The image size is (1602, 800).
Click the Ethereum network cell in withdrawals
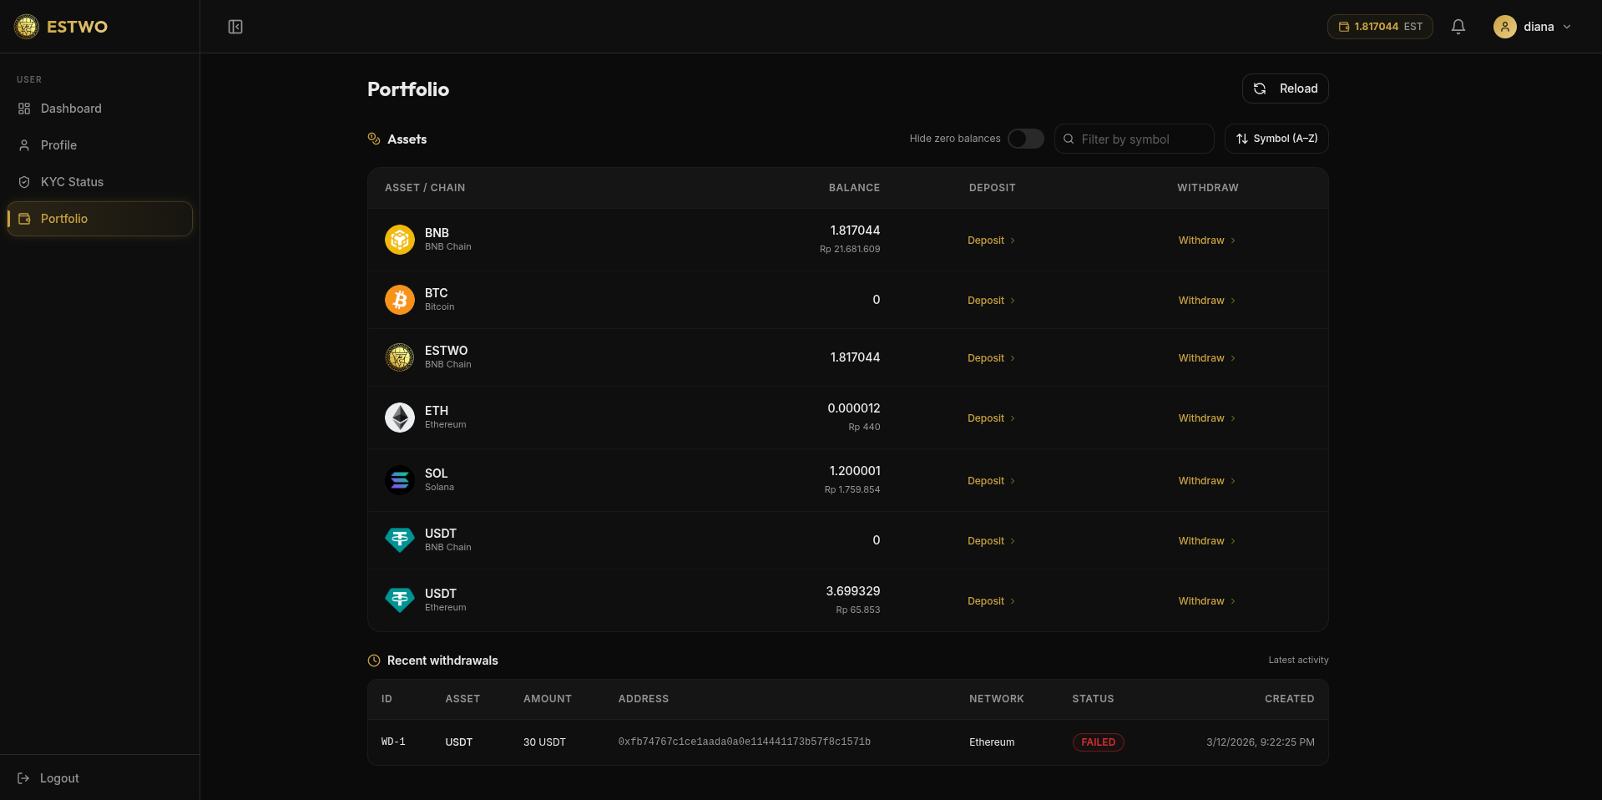[x=992, y=742]
